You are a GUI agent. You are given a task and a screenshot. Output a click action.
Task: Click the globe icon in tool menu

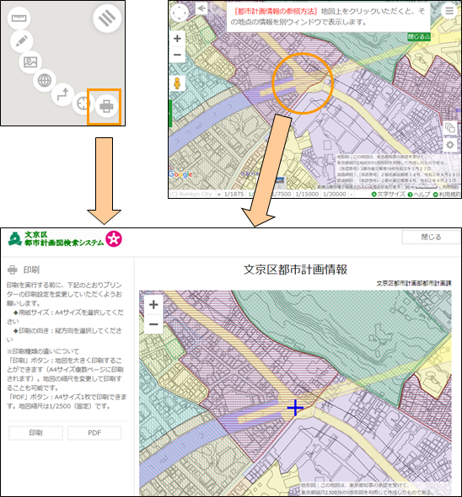click(x=45, y=80)
